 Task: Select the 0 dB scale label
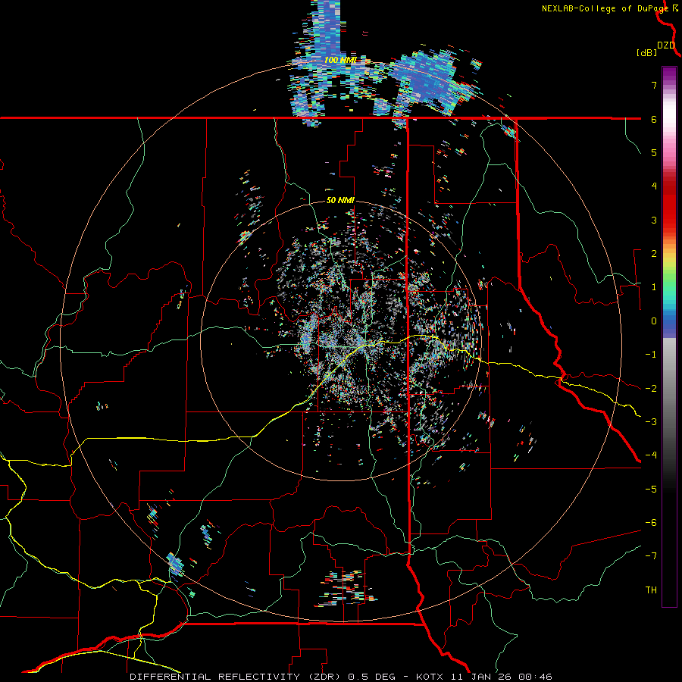[x=654, y=321]
